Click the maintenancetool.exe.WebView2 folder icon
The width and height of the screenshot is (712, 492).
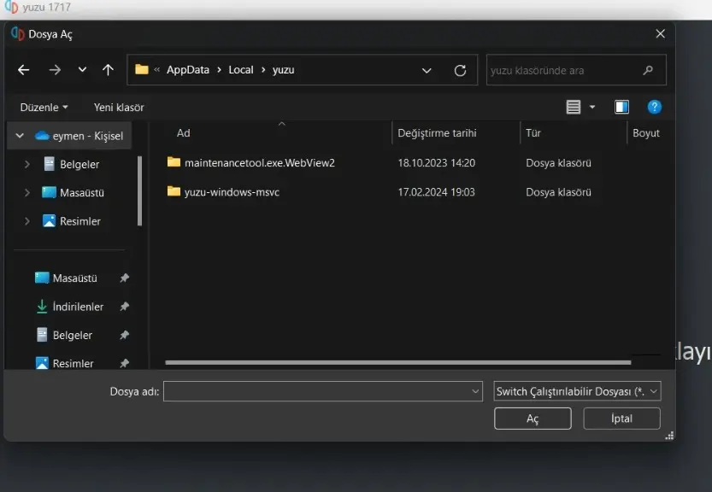point(174,162)
